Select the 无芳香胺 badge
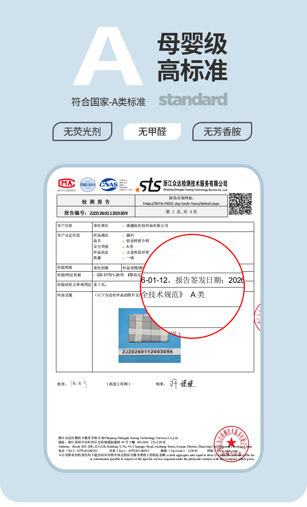Viewport: 307px width, 507px height. pos(222,132)
